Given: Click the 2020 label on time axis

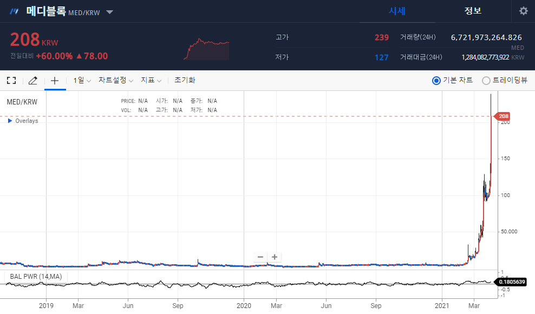Looking at the screenshot, I should point(244,306).
